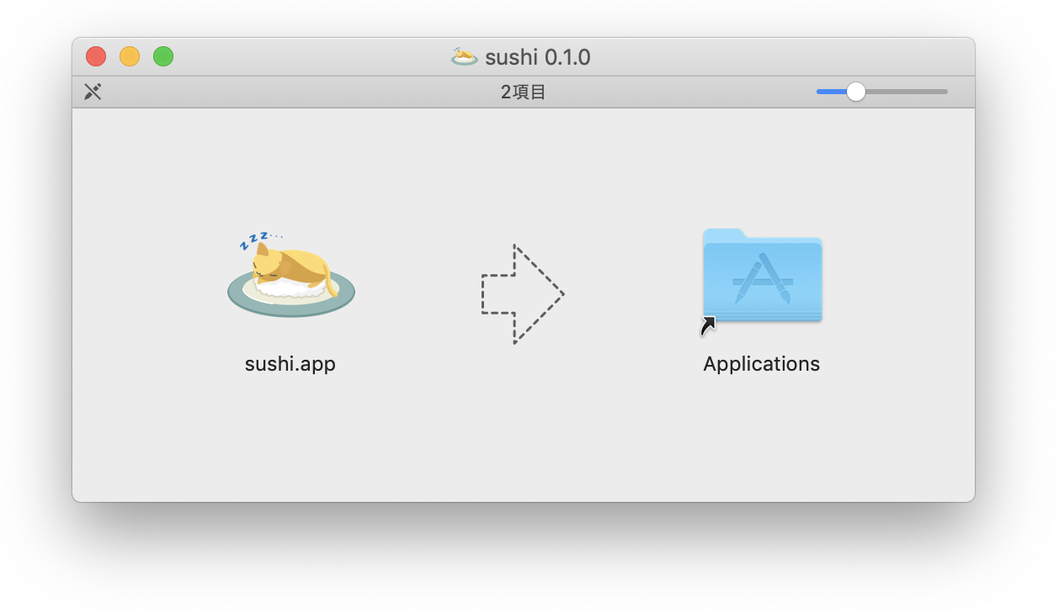The width and height of the screenshot is (1059, 612).
Task: Minimize the window with yellow button
Action: pyautogui.click(x=130, y=56)
